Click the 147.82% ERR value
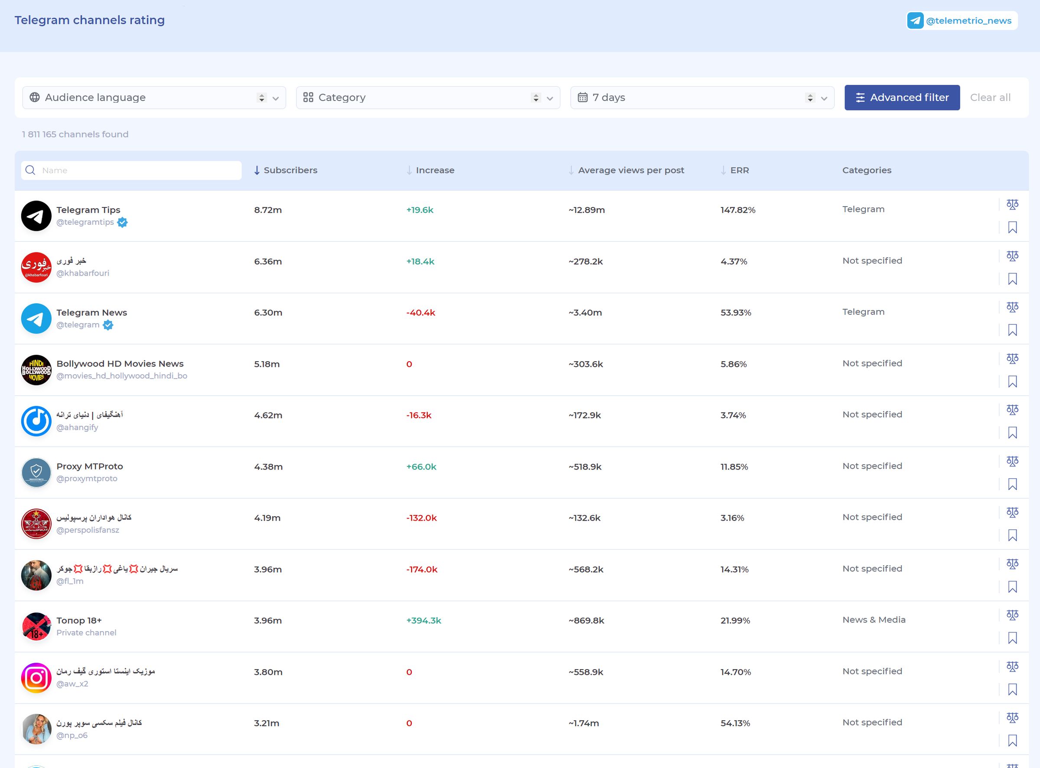Screen dimensions: 1040x768 (x=738, y=210)
